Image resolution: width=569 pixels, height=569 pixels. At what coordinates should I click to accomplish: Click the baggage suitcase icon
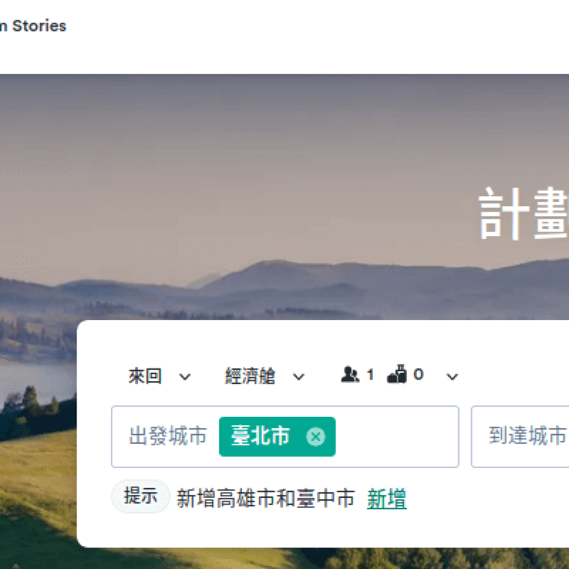(397, 374)
